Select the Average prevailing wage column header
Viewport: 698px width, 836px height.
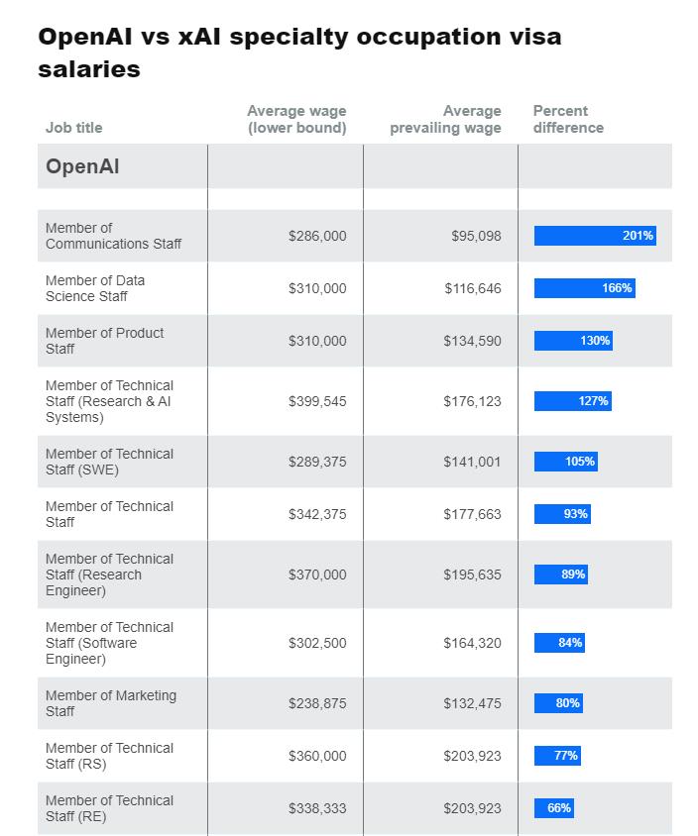445,119
